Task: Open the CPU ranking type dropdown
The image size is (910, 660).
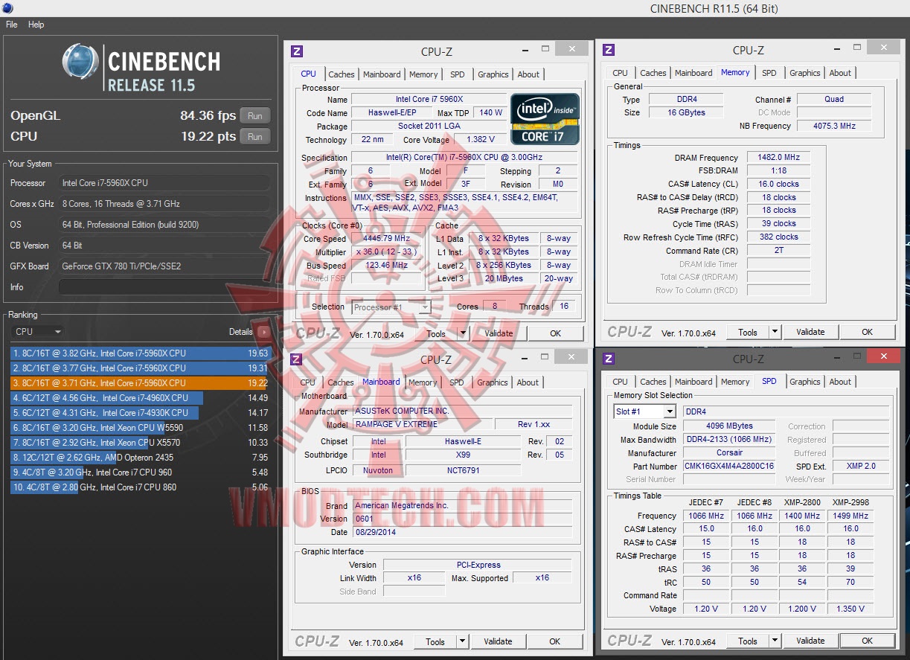Action: (x=37, y=332)
